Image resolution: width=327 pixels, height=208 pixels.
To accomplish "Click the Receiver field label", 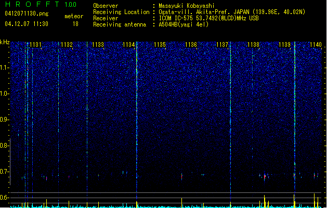I will 106,18.
